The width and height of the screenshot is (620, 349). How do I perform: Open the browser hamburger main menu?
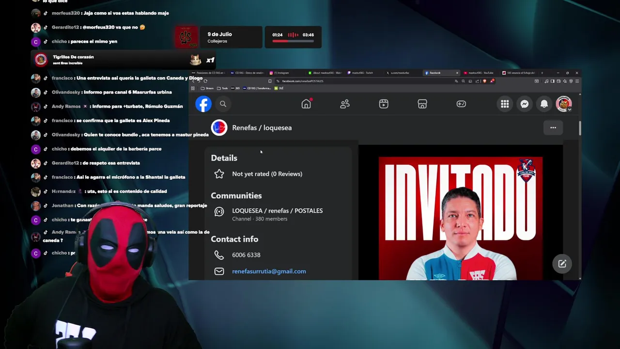coord(577,81)
